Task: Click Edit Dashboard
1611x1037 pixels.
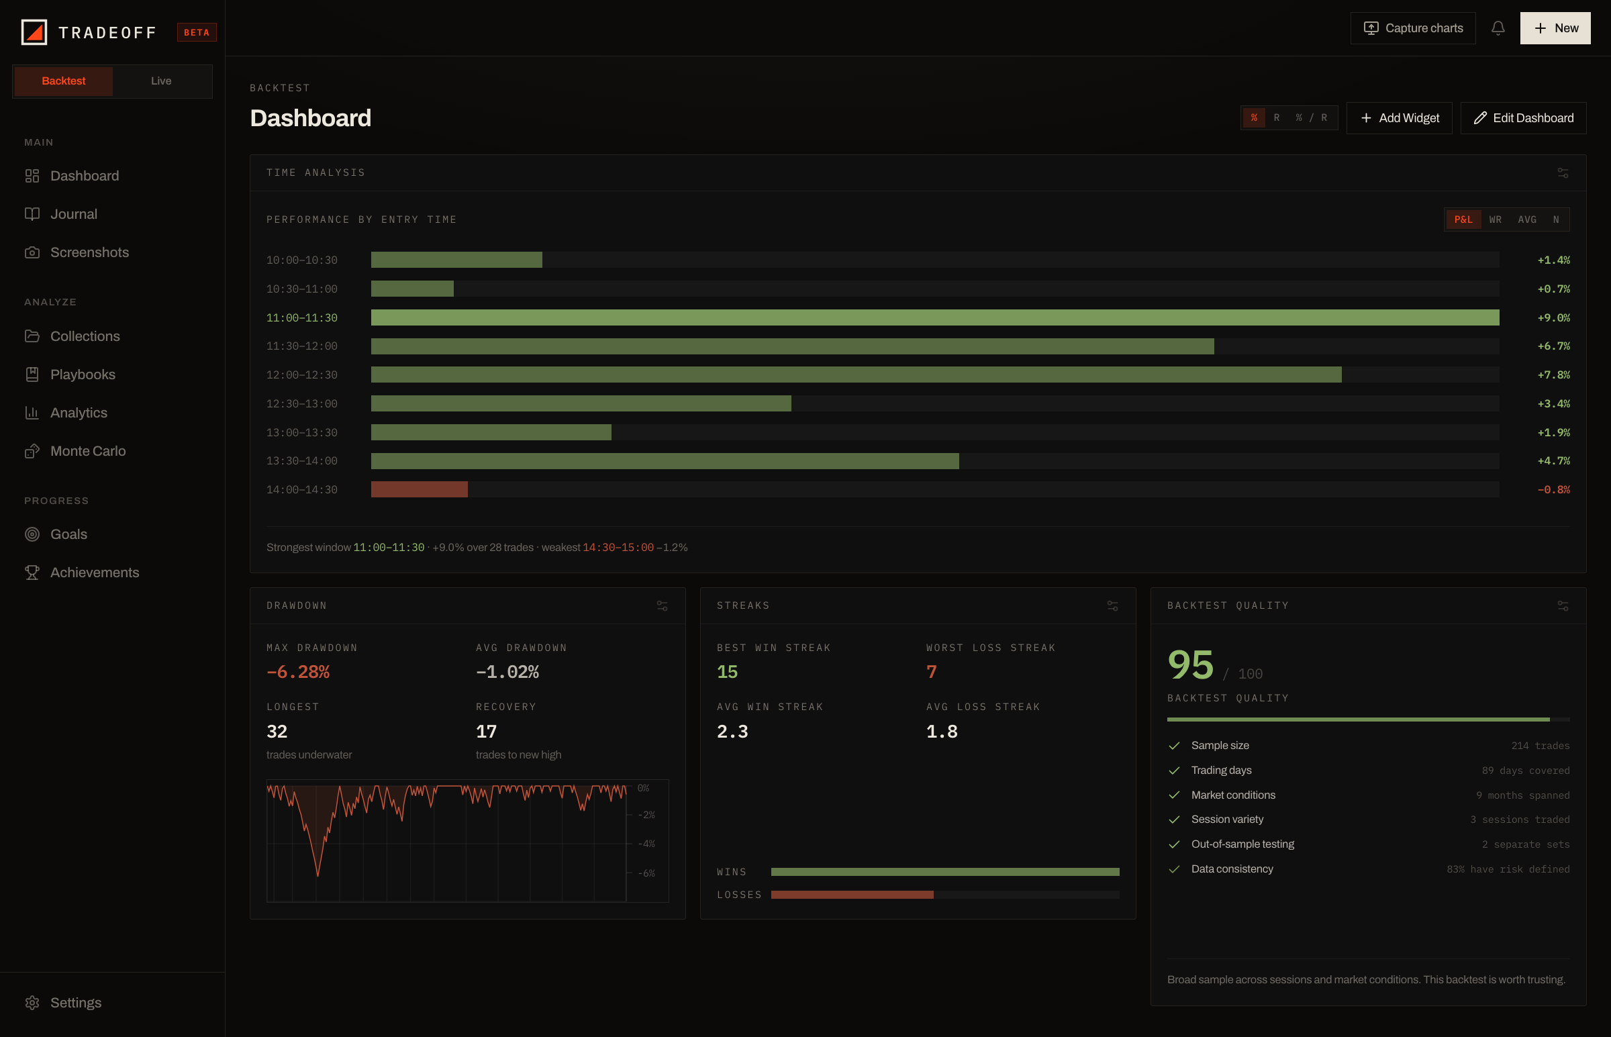Action: coord(1523,118)
